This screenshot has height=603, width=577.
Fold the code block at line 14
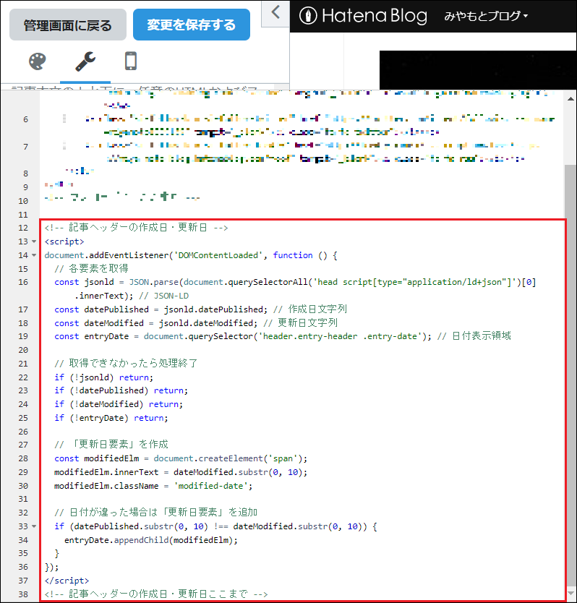pos(34,255)
